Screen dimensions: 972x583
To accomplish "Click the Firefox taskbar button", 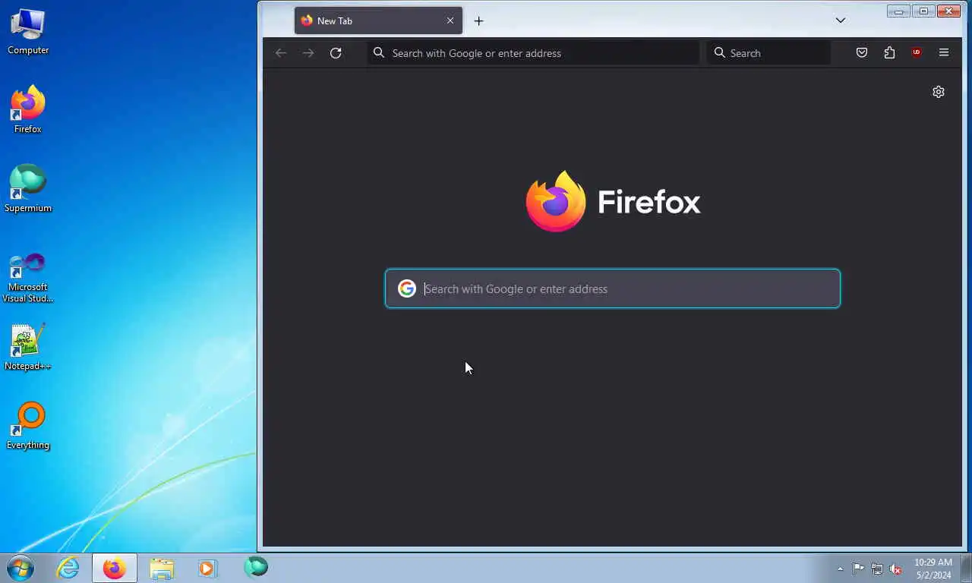I will click(x=115, y=568).
